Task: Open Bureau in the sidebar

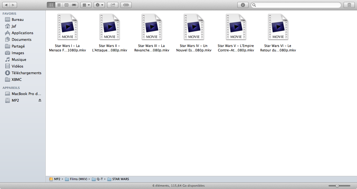Action: [23, 19]
